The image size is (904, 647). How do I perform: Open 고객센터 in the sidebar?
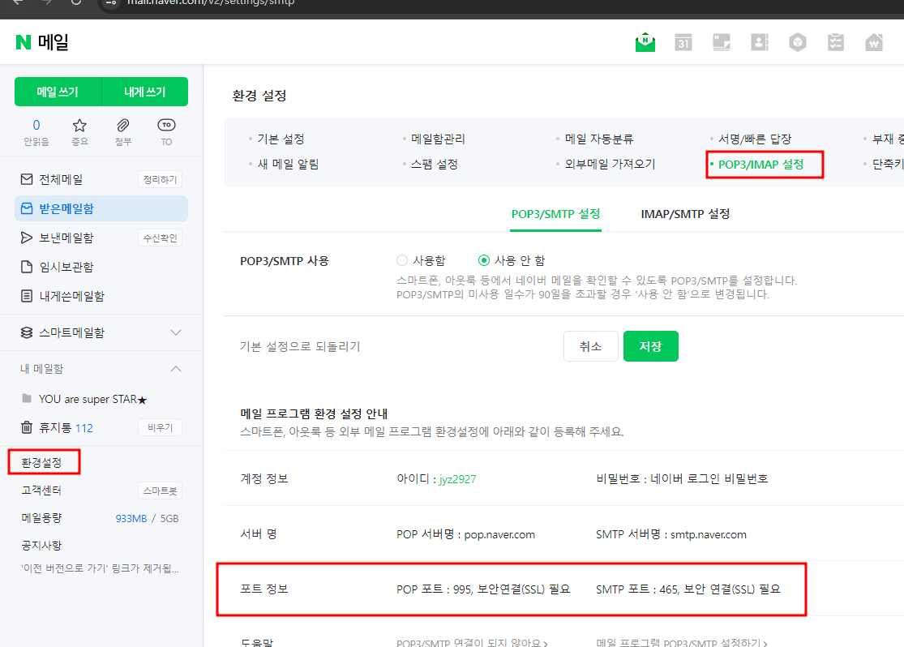pos(41,491)
